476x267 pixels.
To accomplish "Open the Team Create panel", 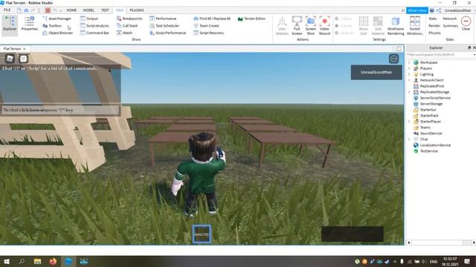I will click(x=206, y=26).
